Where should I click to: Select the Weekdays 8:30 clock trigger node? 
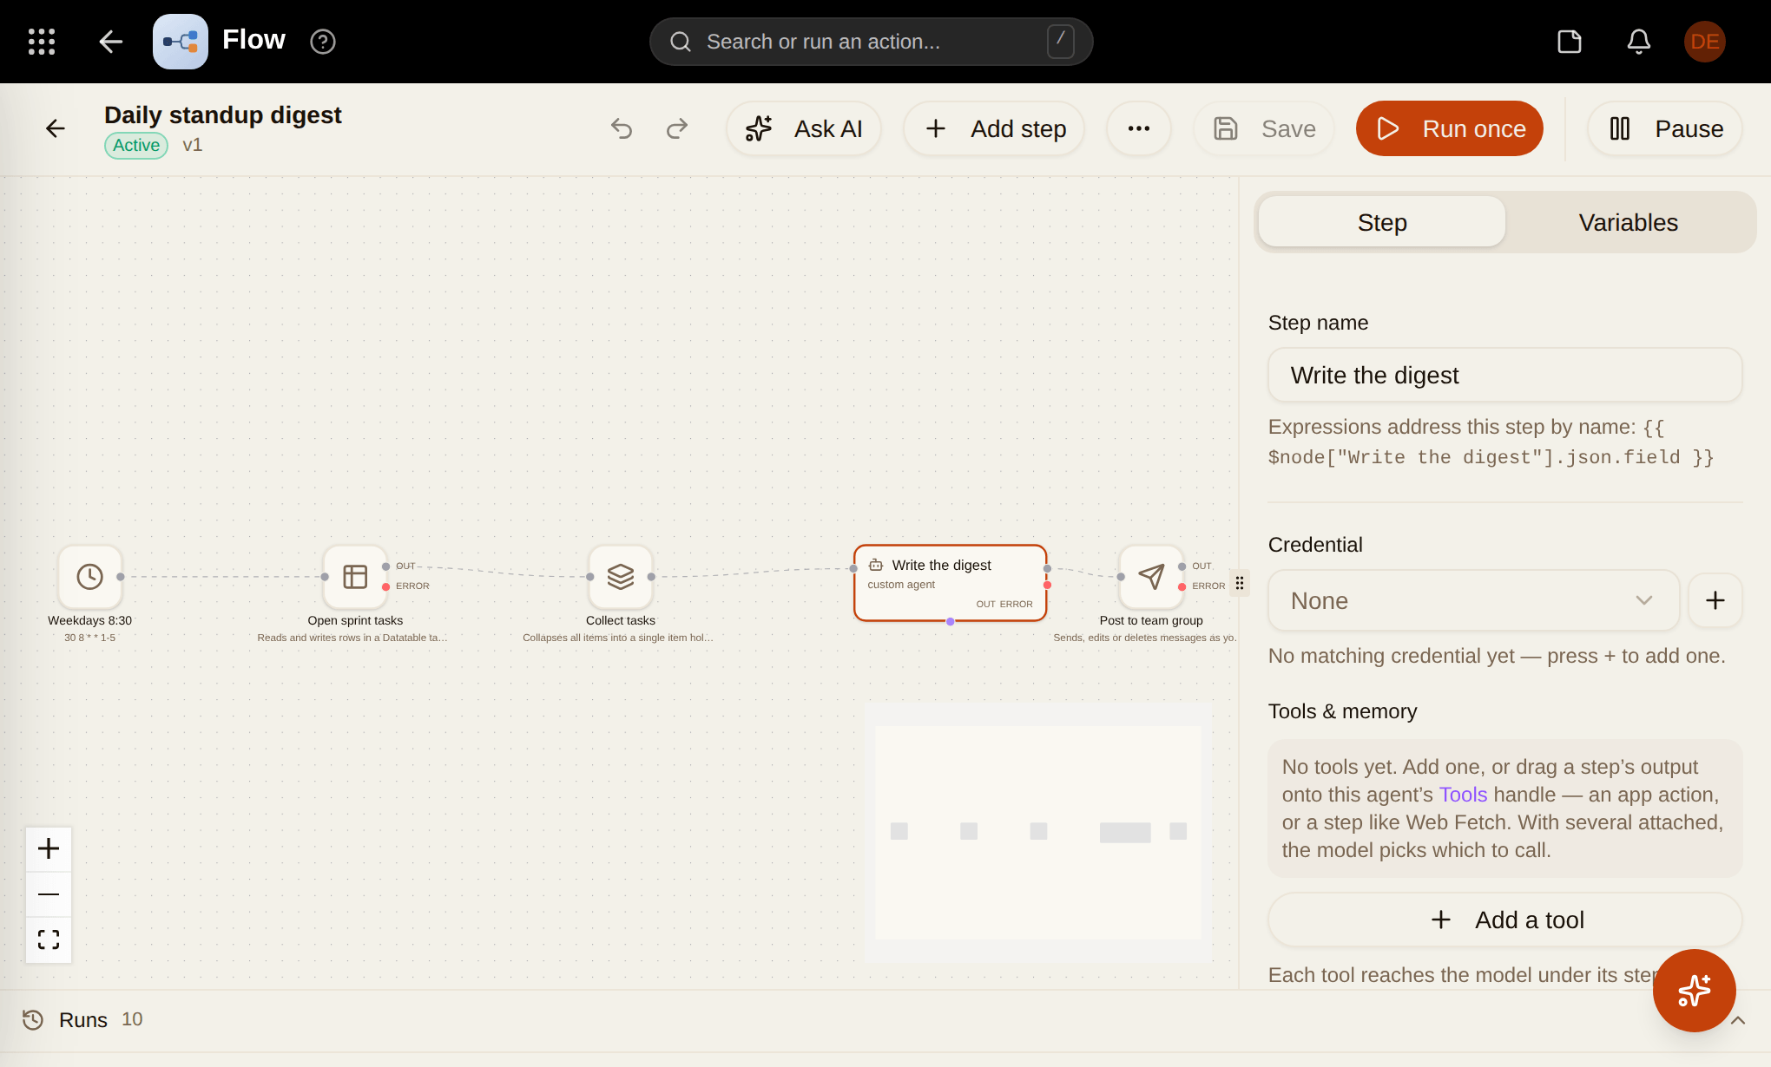(x=90, y=577)
